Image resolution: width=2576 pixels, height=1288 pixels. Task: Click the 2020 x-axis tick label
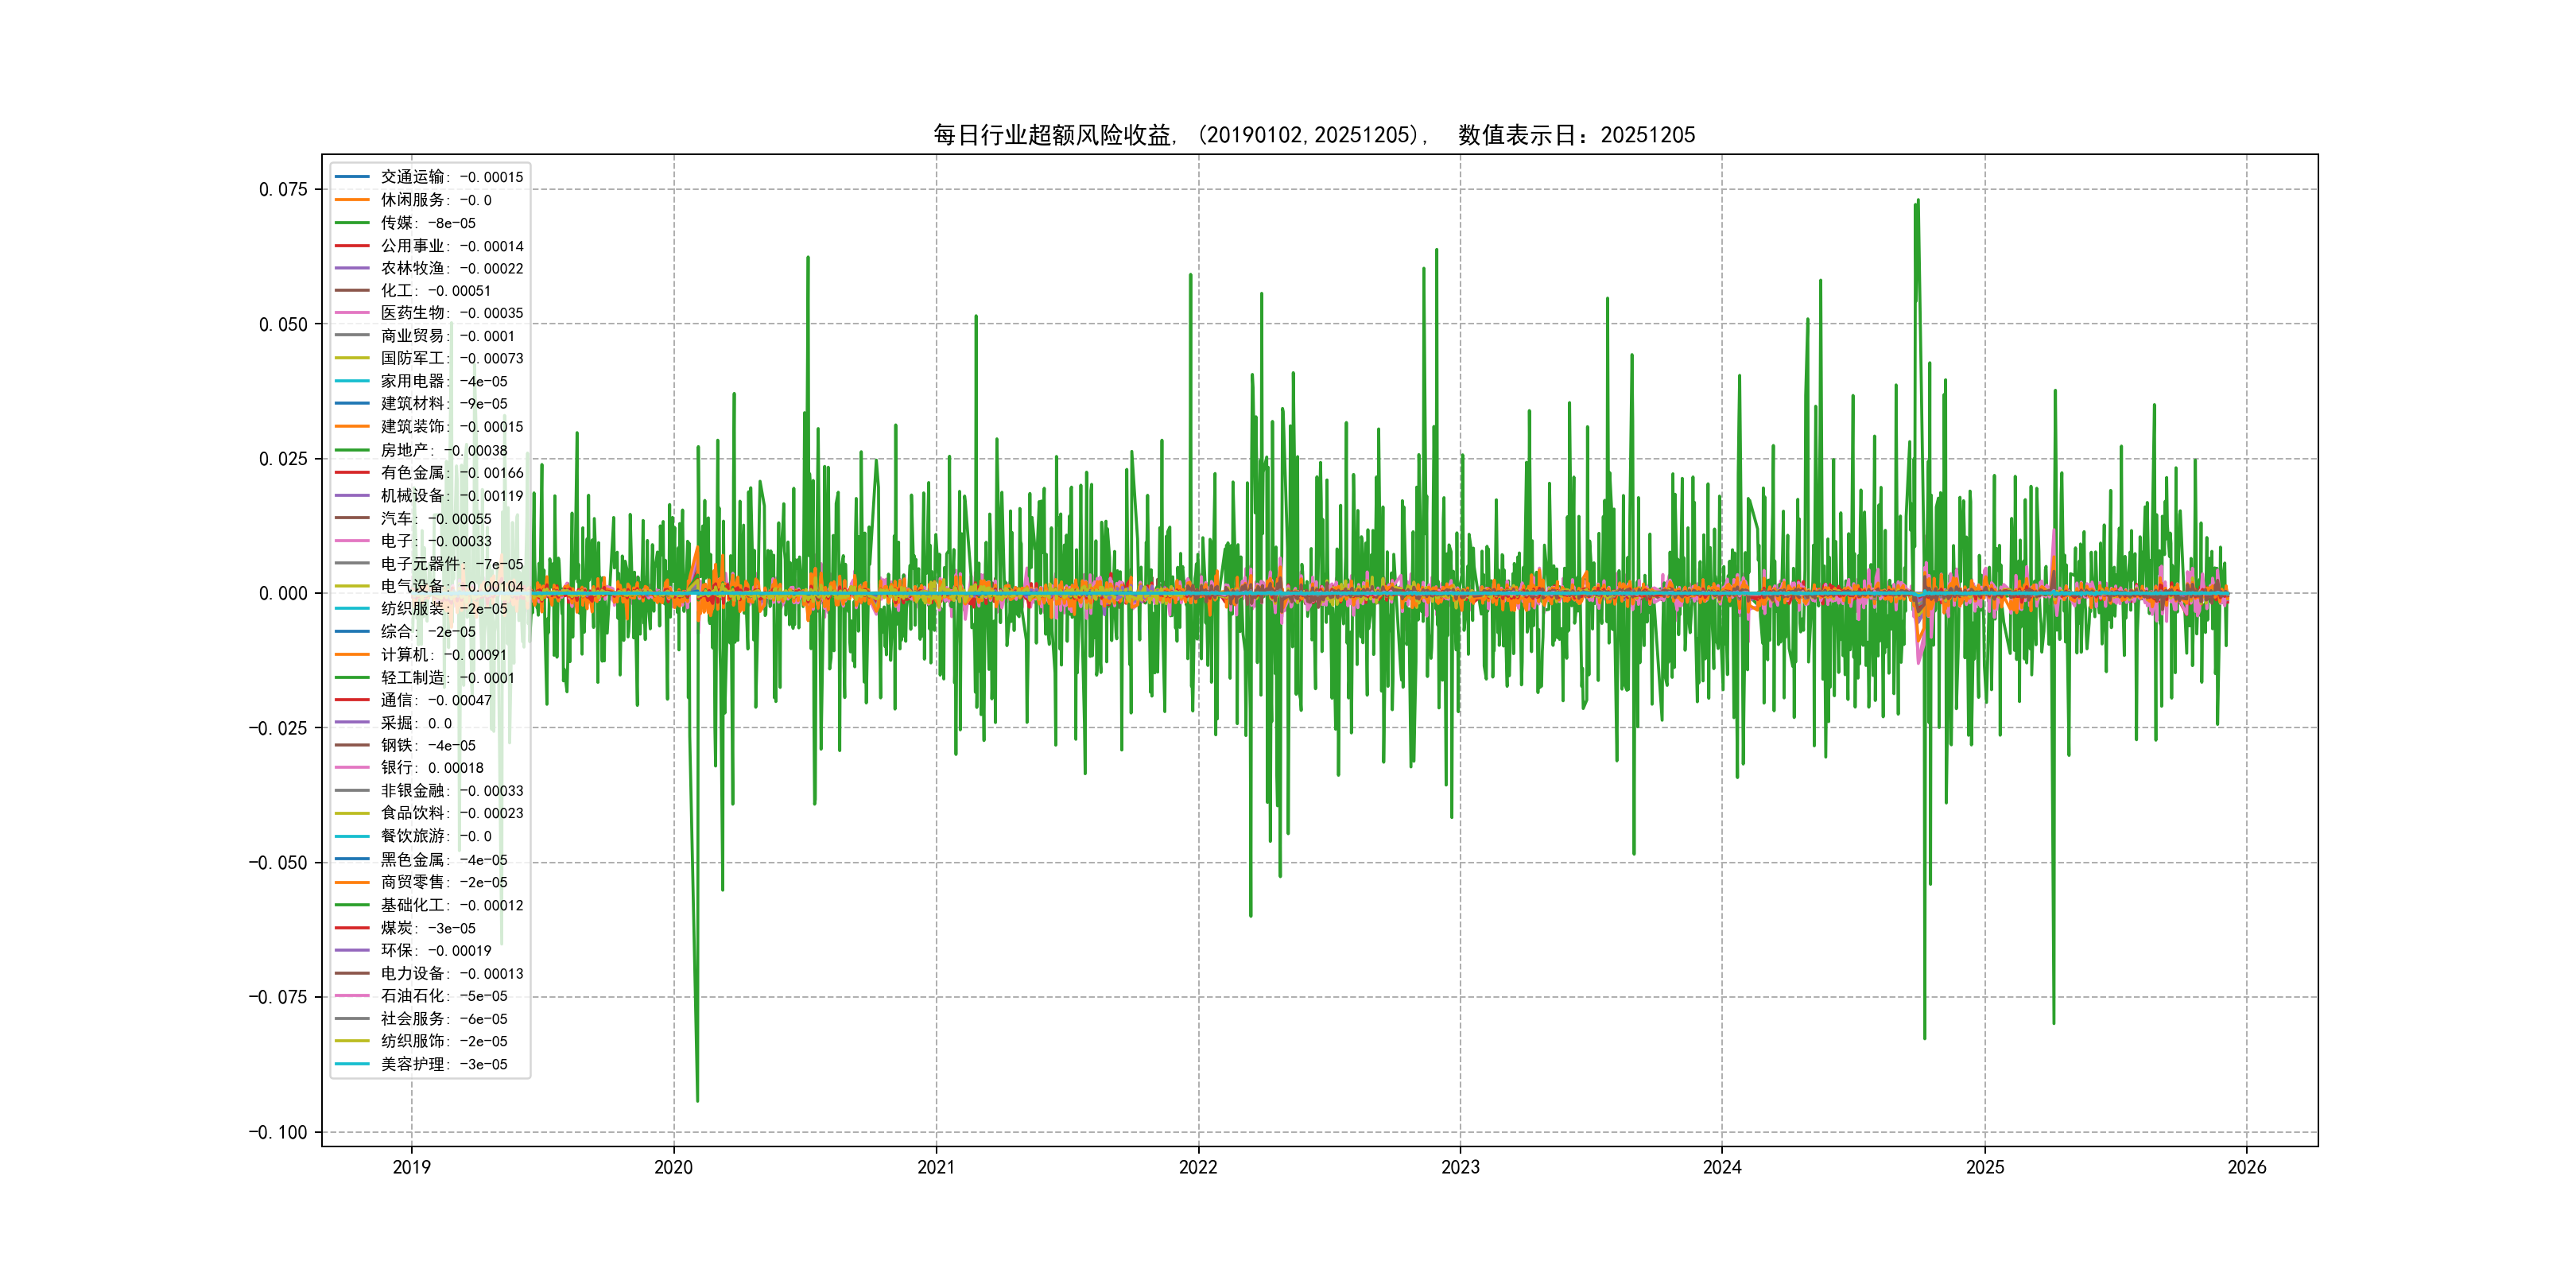pos(673,1167)
